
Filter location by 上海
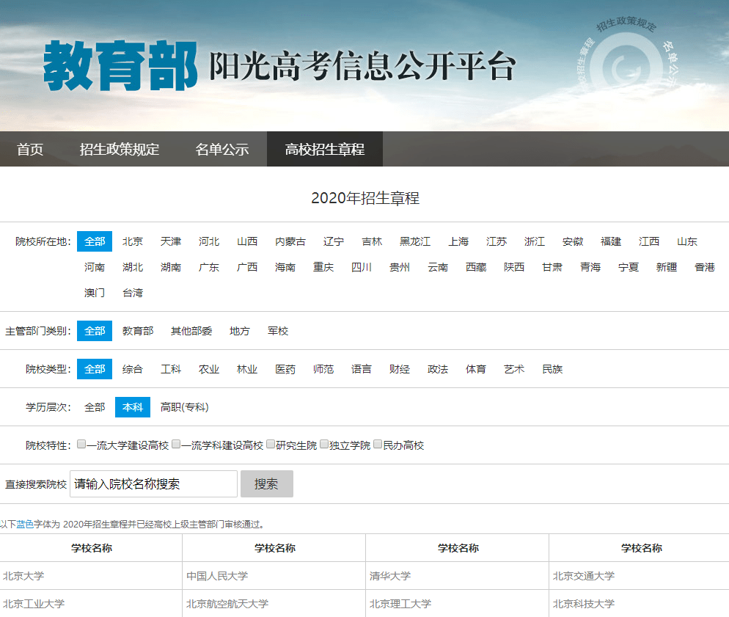point(458,241)
